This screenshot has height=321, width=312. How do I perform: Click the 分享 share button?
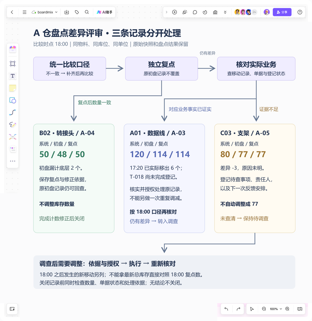pos(282,12)
